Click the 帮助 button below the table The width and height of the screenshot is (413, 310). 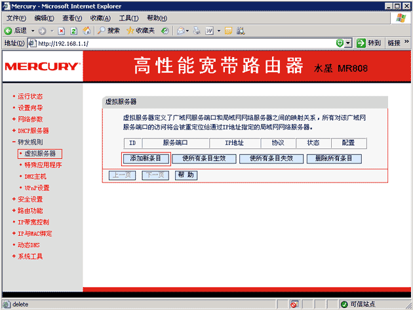pyautogui.click(x=186, y=175)
